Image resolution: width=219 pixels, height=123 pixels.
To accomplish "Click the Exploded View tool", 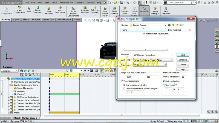I will tap(125, 11).
